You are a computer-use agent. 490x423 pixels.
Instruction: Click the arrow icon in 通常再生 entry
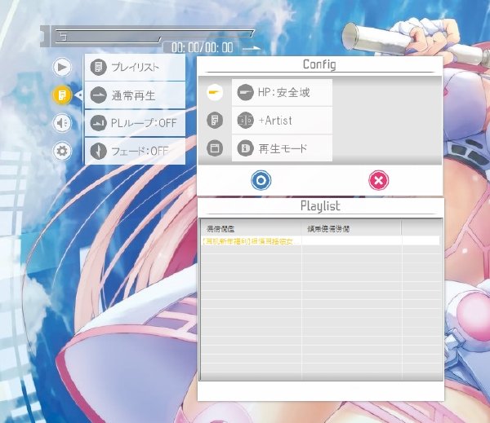pyautogui.click(x=99, y=95)
